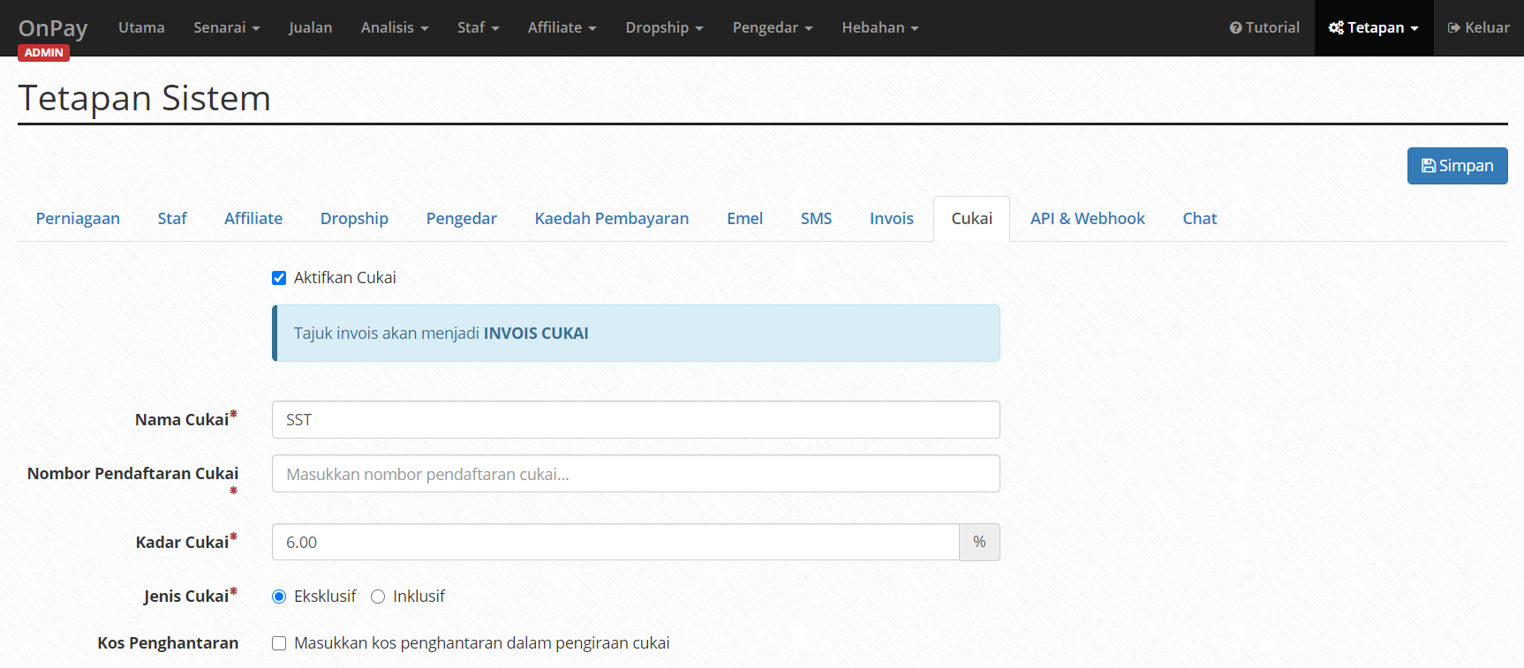Viewport: 1524px width, 668px height.
Task: Click the Tetapan gears icon
Action: [1336, 28]
